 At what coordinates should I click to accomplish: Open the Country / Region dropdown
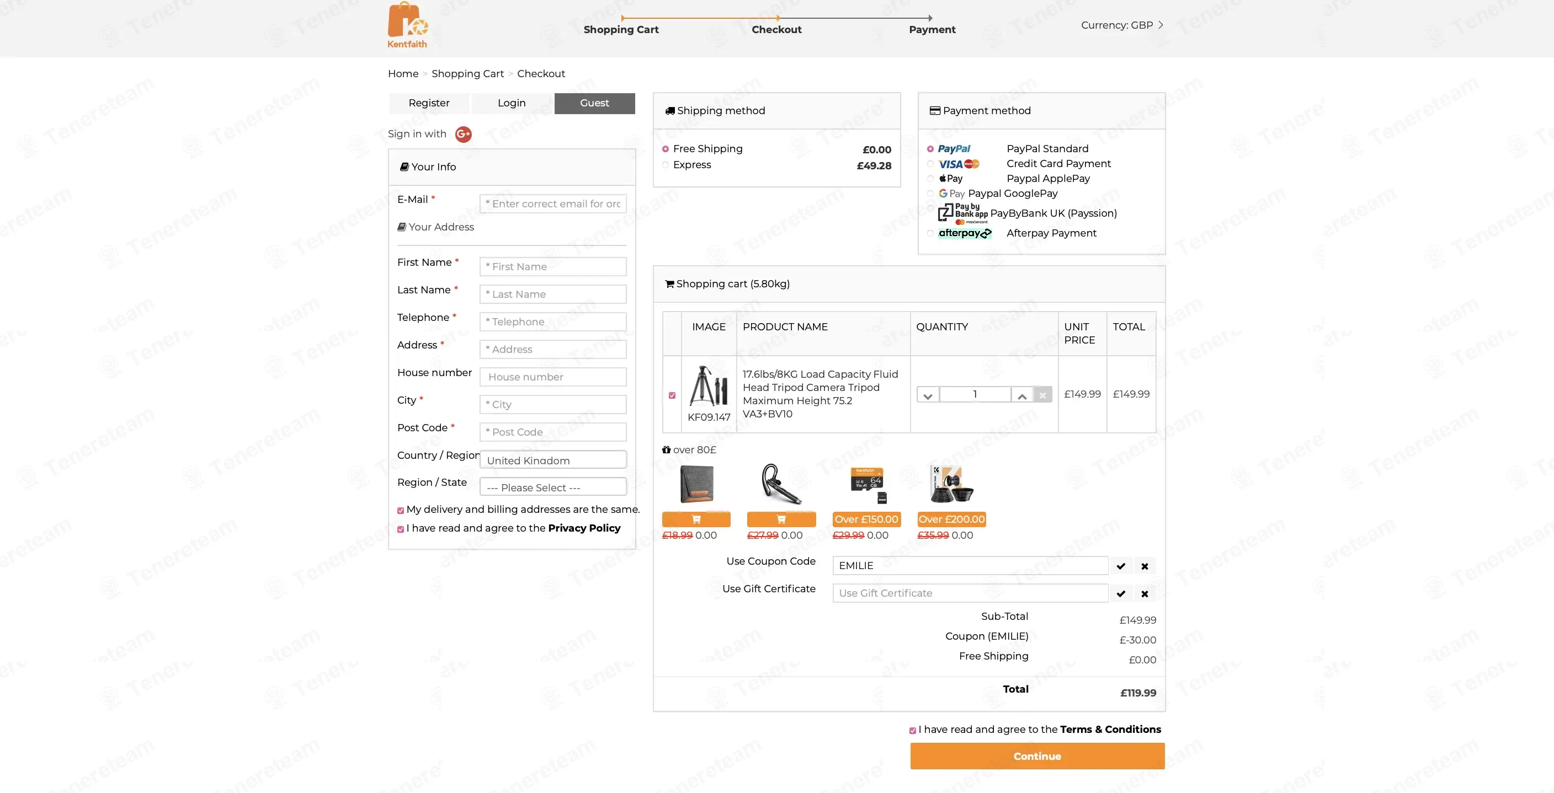(552, 459)
